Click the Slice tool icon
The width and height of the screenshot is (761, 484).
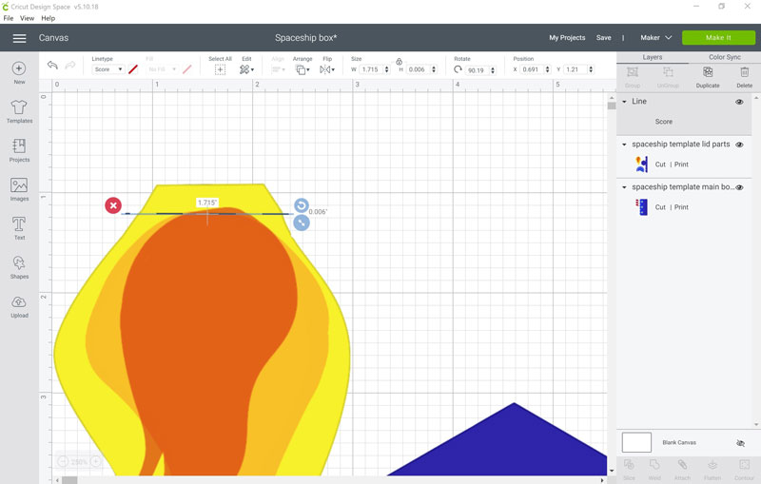[x=629, y=465]
